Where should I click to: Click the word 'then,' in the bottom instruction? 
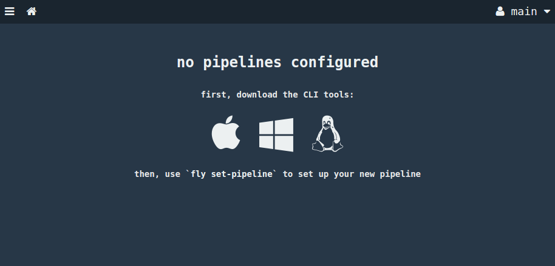[x=147, y=174]
